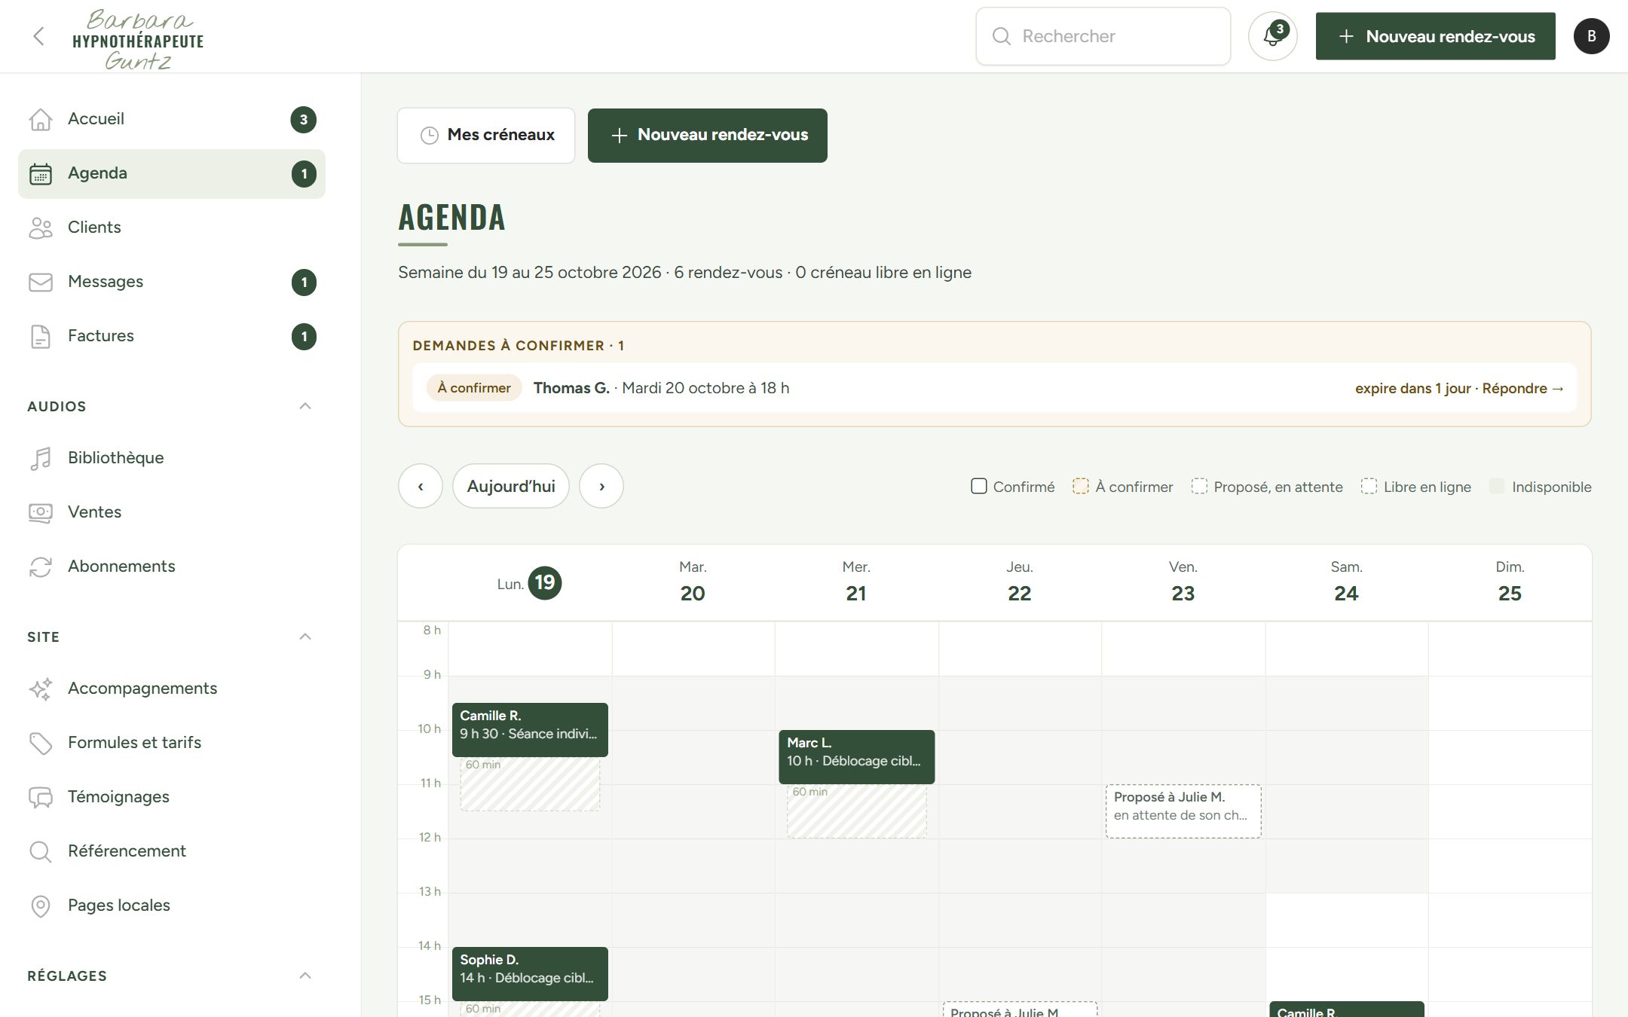This screenshot has height=1017, width=1628.
Task: Click the Abonnements refresh icon
Action: [41, 567]
